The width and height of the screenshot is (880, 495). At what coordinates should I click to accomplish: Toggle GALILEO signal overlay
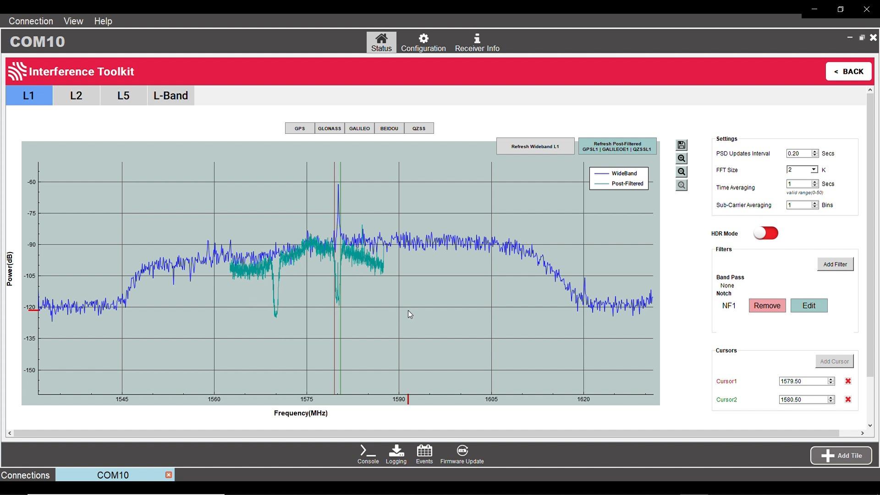point(359,128)
